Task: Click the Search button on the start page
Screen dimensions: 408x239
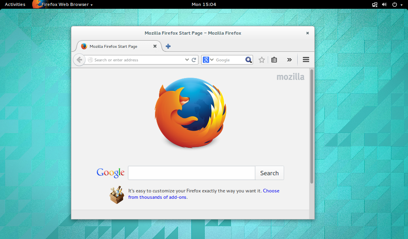Action: (269, 173)
